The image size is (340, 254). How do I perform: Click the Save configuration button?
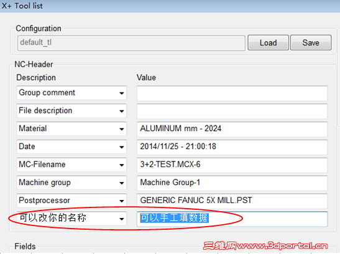pyautogui.click(x=311, y=43)
